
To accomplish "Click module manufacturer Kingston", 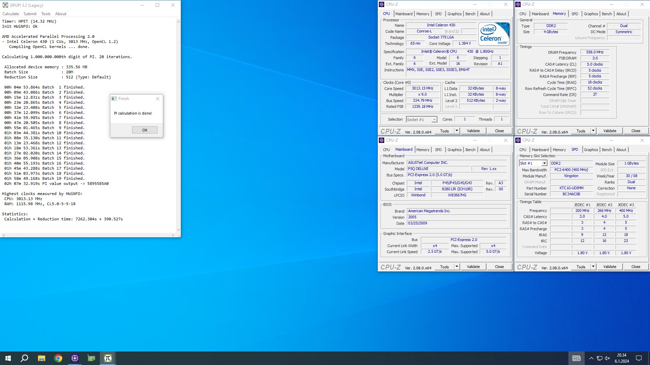I will [x=571, y=176].
